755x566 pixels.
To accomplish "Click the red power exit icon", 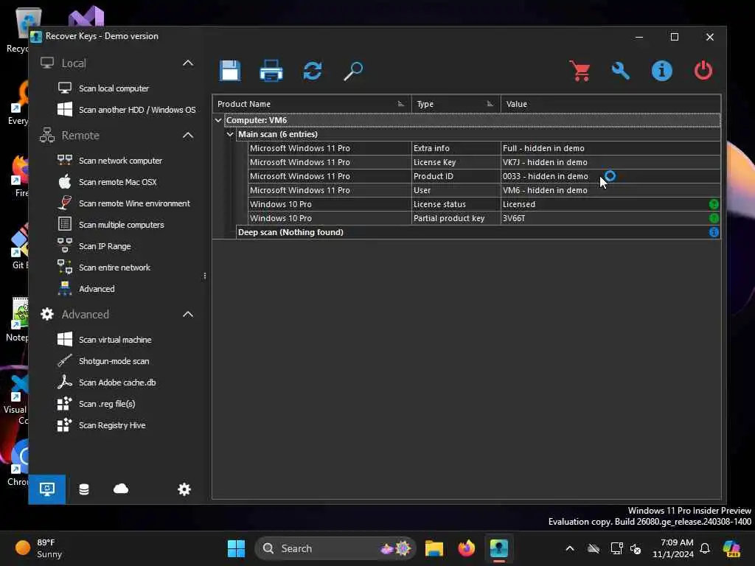I will pyautogui.click(x=703, y=71).
